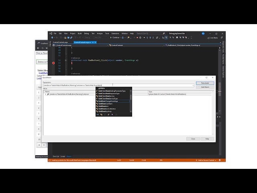Open the Debug menu

click(x=86, y=33)
